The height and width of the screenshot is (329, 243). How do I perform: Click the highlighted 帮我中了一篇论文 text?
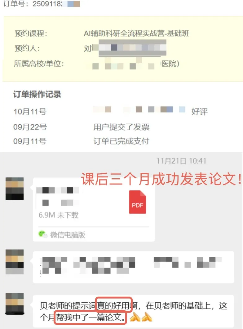pos(91,317)
